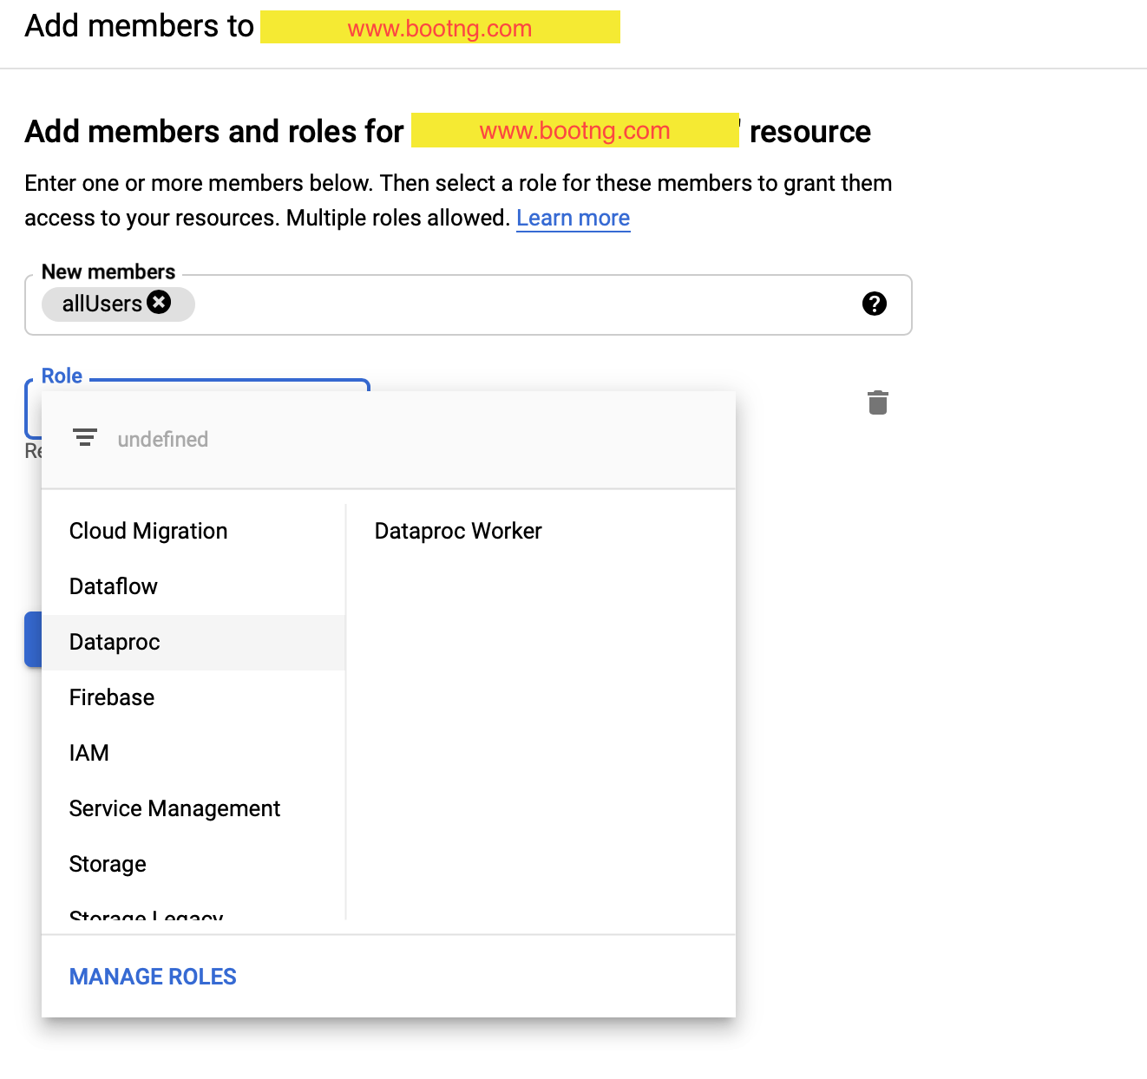
Task: Remove the allUsers member chip
Action: pos(159,302)
